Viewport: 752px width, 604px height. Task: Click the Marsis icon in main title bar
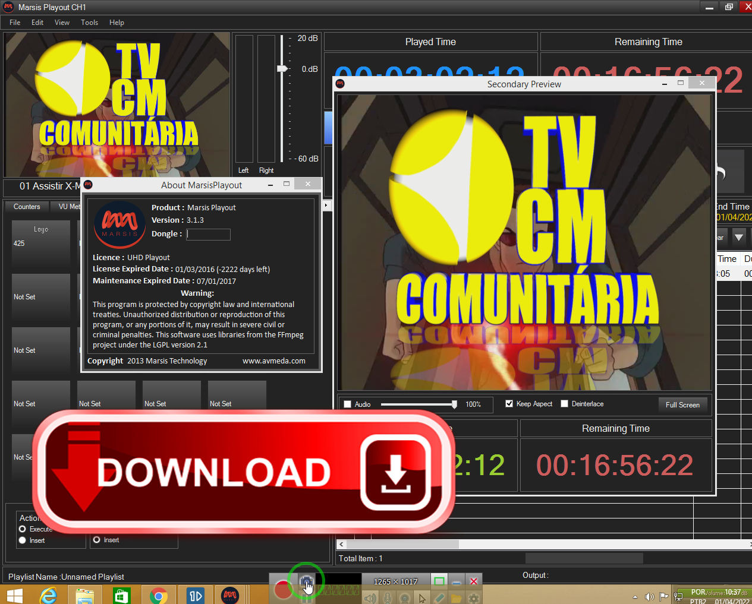click(8, 7)
